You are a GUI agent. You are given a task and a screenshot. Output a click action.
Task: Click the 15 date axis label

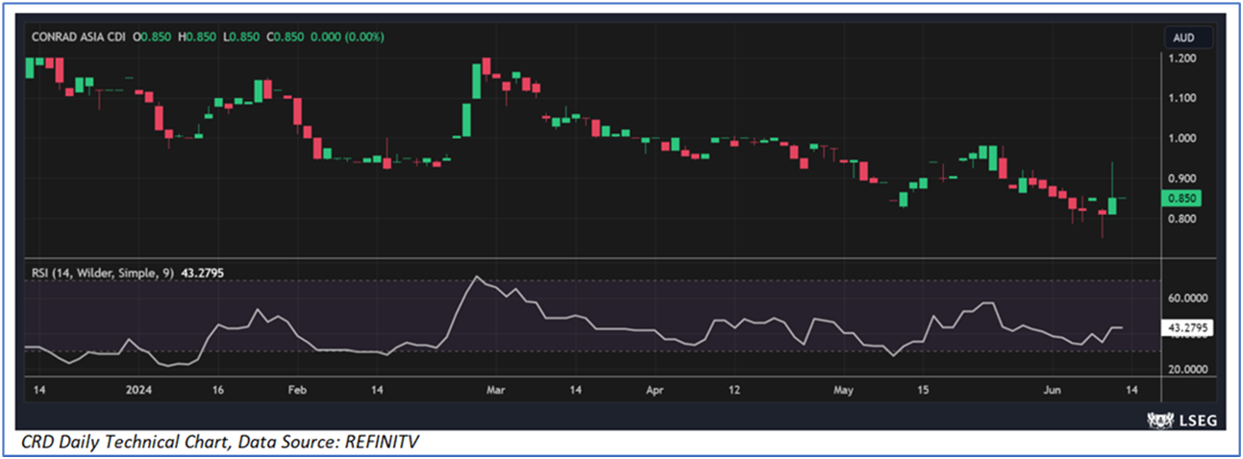[924, 391]
